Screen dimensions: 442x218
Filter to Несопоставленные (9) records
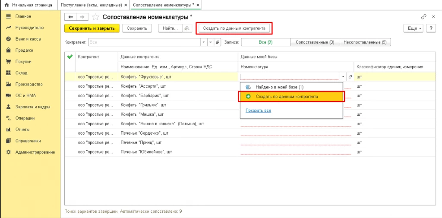[x=365, y=42]
